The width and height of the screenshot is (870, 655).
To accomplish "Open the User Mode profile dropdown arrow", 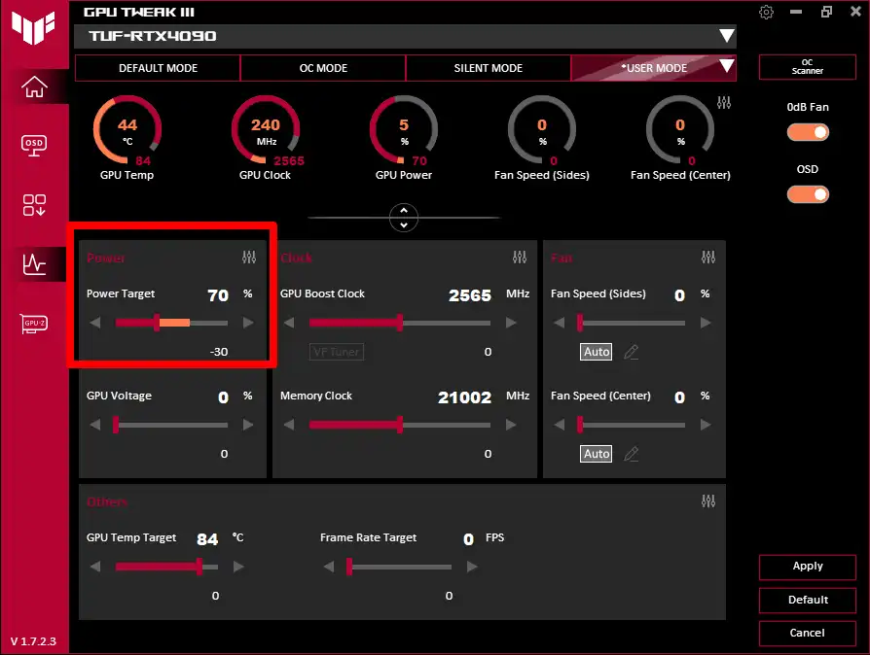I will pyautogui.click(x=726, y=66).
